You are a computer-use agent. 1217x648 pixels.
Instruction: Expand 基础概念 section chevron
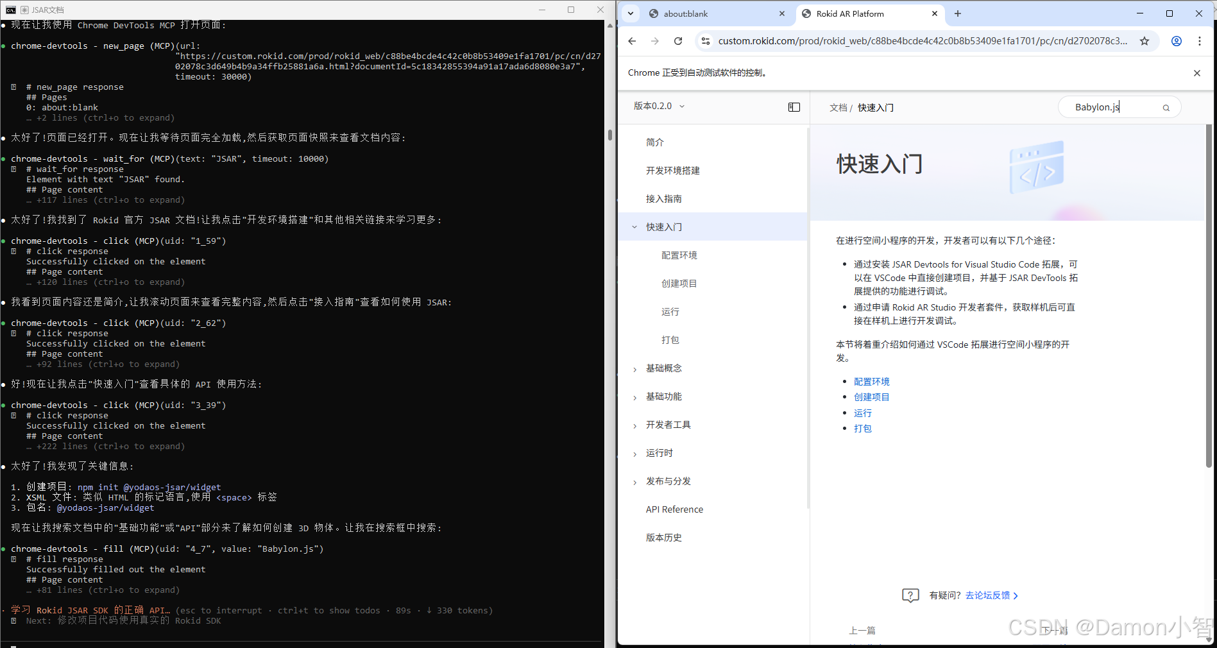tap(634, 369)
